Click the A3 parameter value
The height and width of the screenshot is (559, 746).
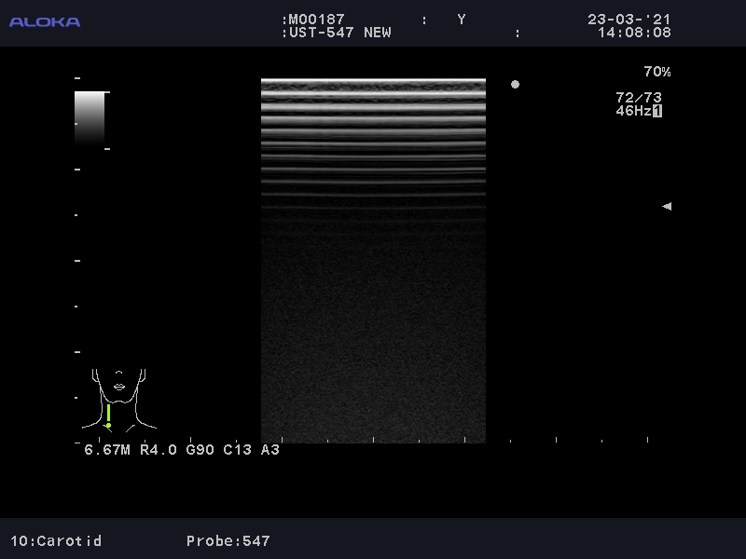click(269, 450)
